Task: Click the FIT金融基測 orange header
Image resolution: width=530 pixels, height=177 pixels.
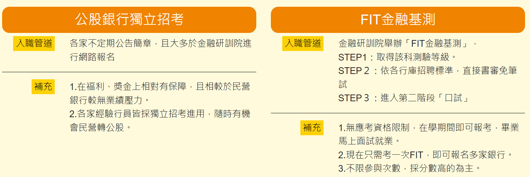Action: (x=398, y=20)
